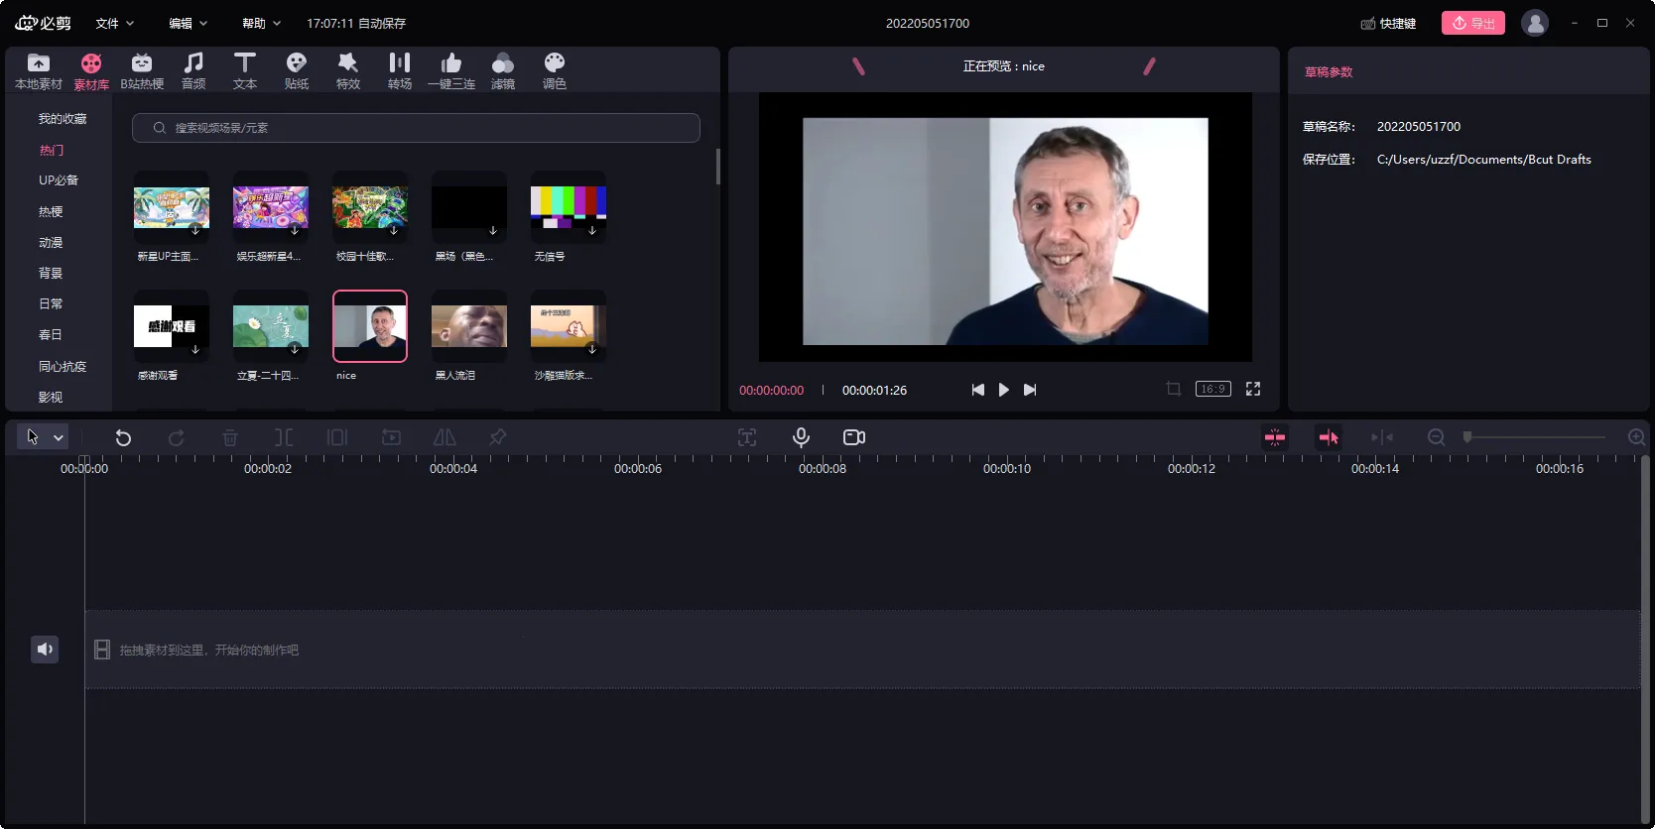
Task: Click the delete trash icon in timeline toolbar
Action: pos(230,437)
